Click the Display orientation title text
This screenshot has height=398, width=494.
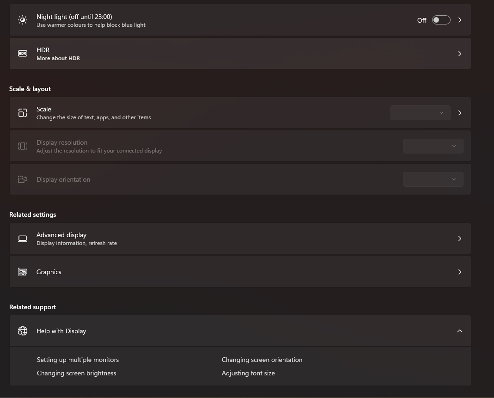click(x=63, y=179)
